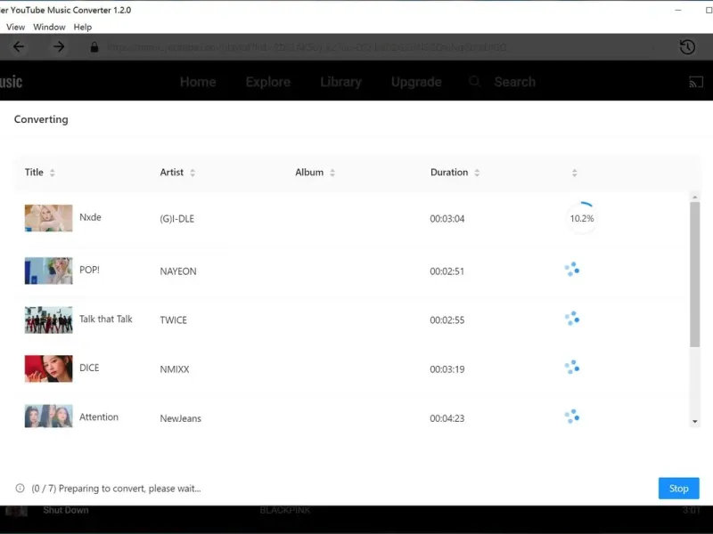Go to the Home tab
The height and width of the screenshot is (534, 713).
(198, 82)
